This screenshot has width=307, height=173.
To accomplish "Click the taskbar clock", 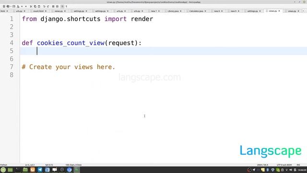I will tap(302, 170).
